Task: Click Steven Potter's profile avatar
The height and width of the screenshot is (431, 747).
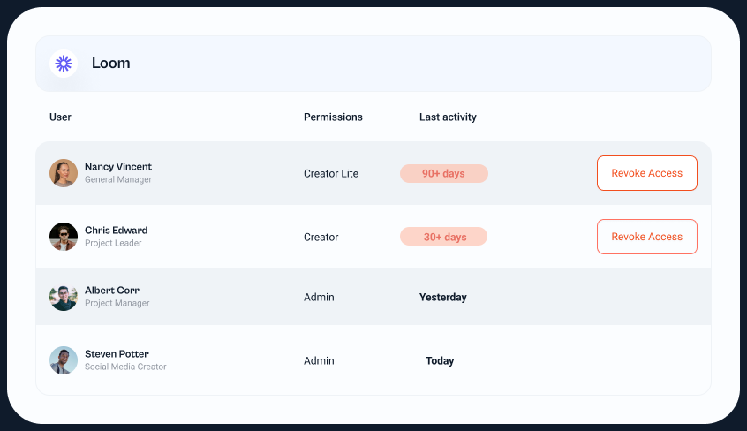Action: point(64,360)
